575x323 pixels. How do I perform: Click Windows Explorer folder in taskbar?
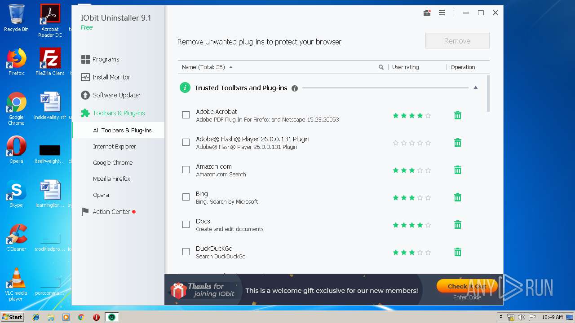51,317
